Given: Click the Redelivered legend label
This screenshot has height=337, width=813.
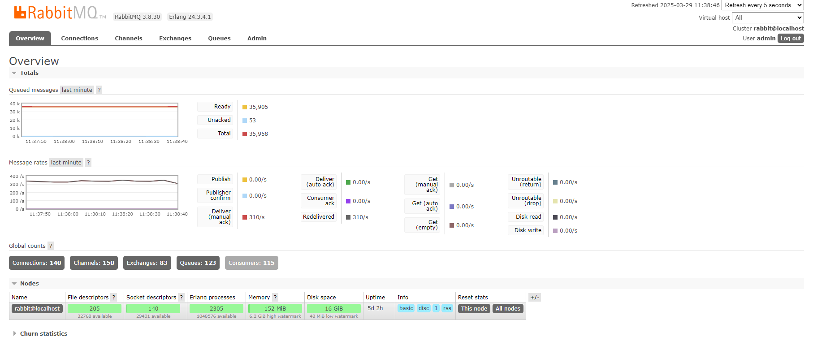Looking at the screenshot, I should pos(319,217).
